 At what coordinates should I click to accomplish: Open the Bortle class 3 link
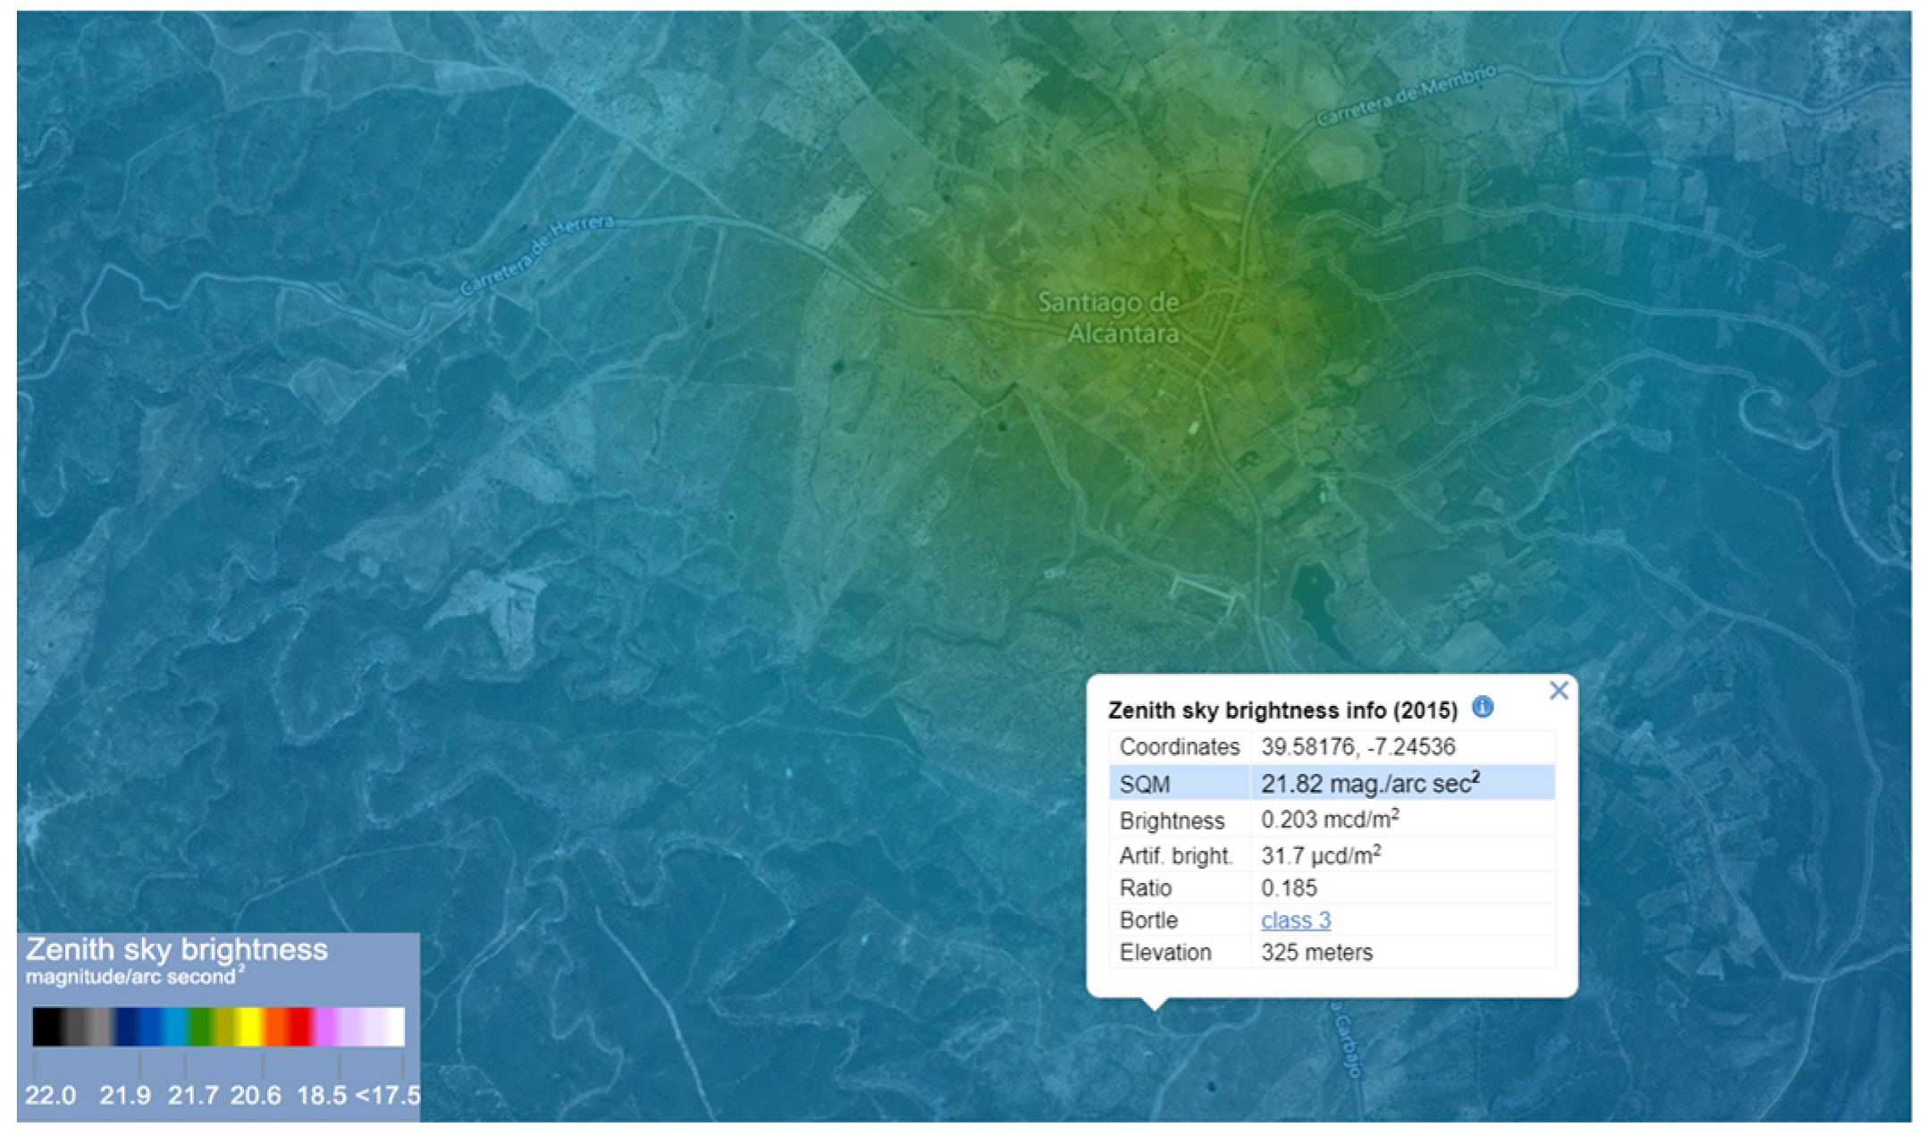point(1295,920)
